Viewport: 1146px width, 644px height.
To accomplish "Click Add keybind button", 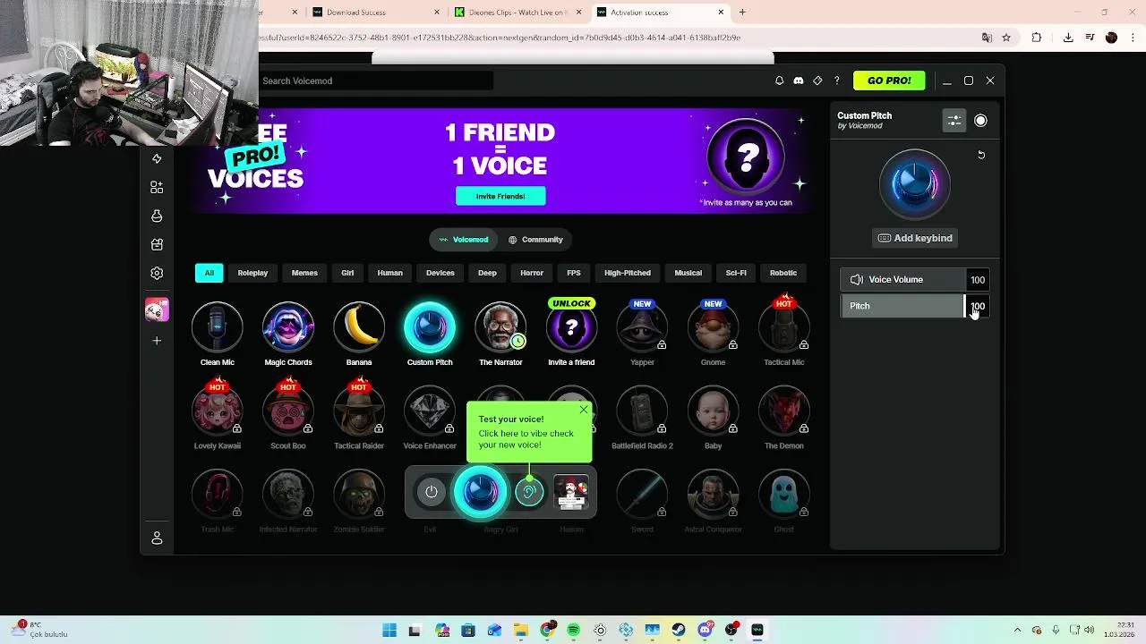I will point(915,238).
